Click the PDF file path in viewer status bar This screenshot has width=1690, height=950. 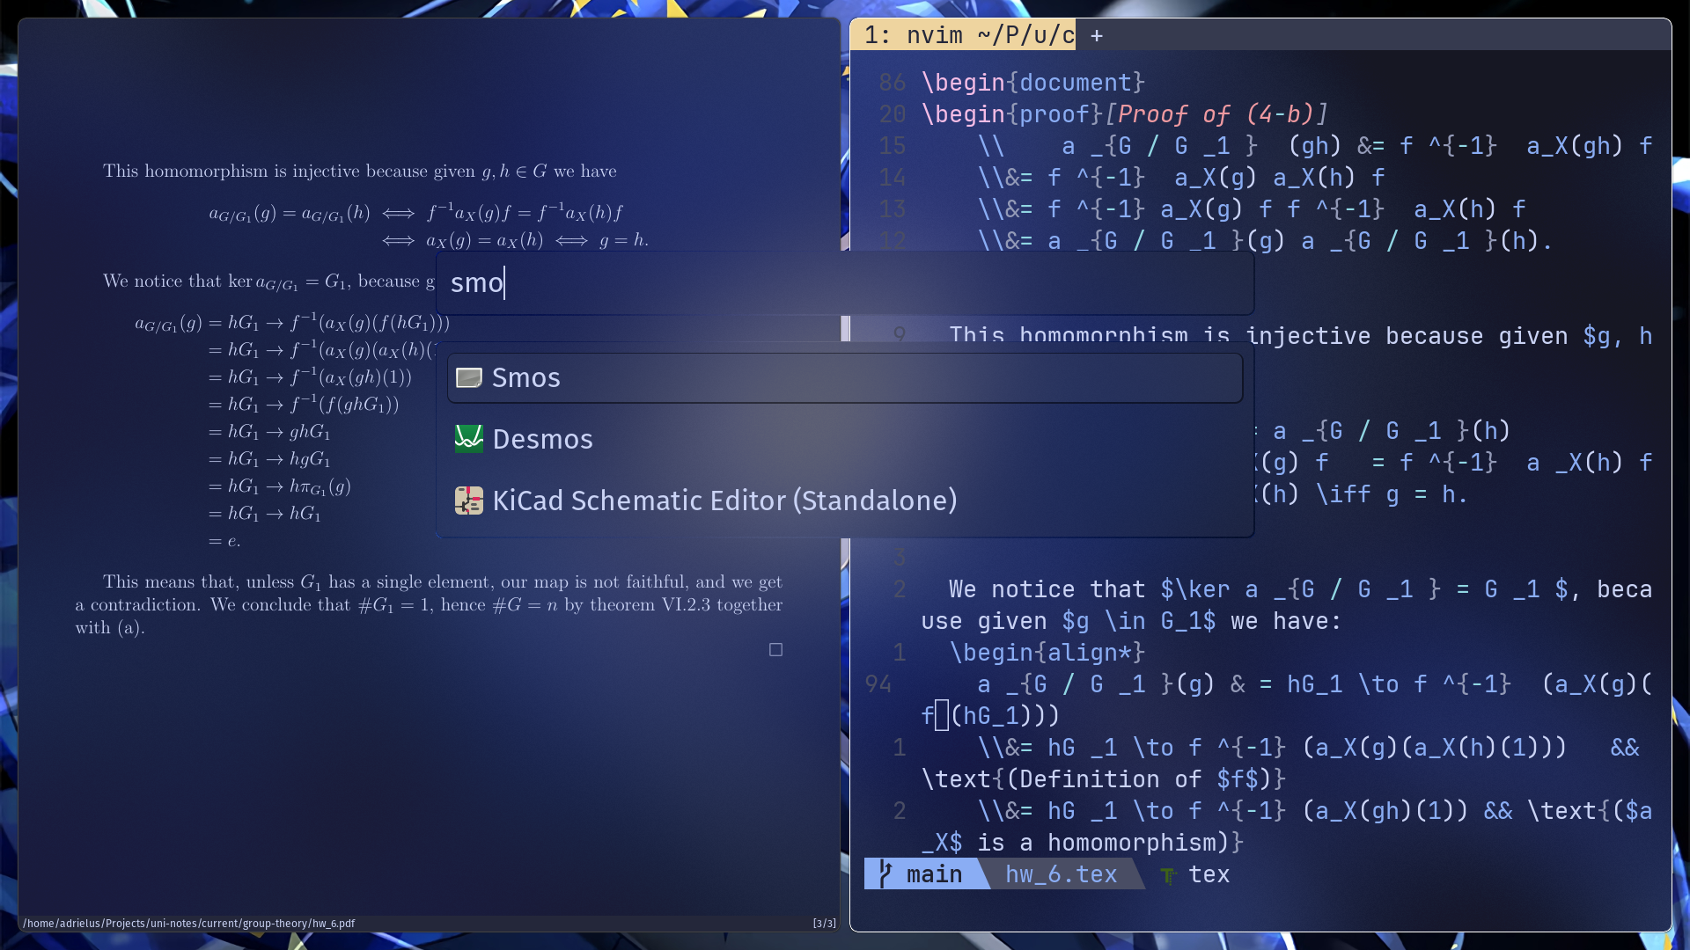pyautogui.click(x=188, y=924)
